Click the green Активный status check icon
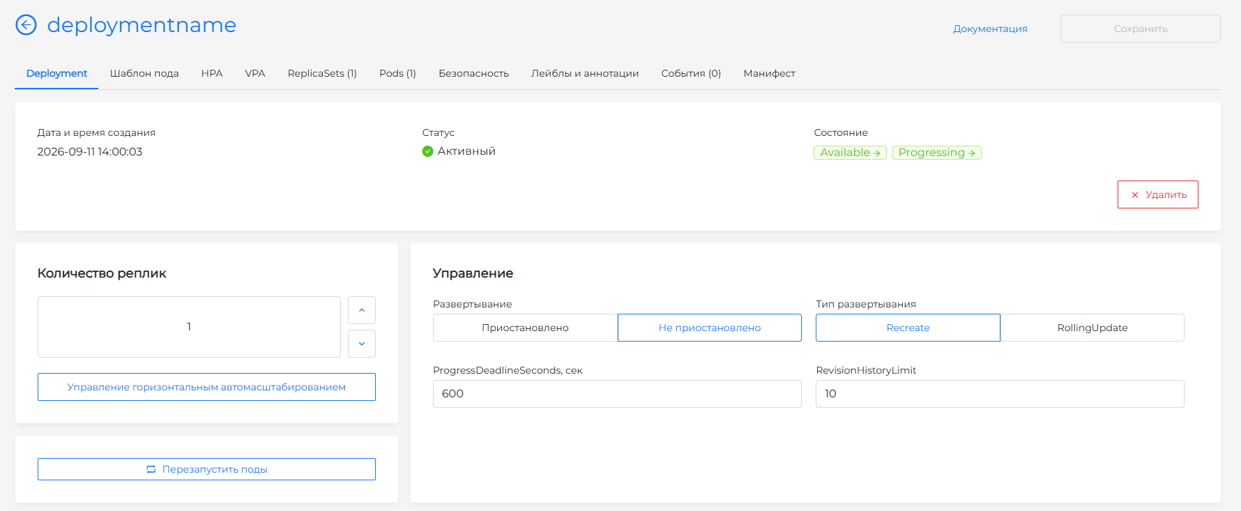 point(428,151)
